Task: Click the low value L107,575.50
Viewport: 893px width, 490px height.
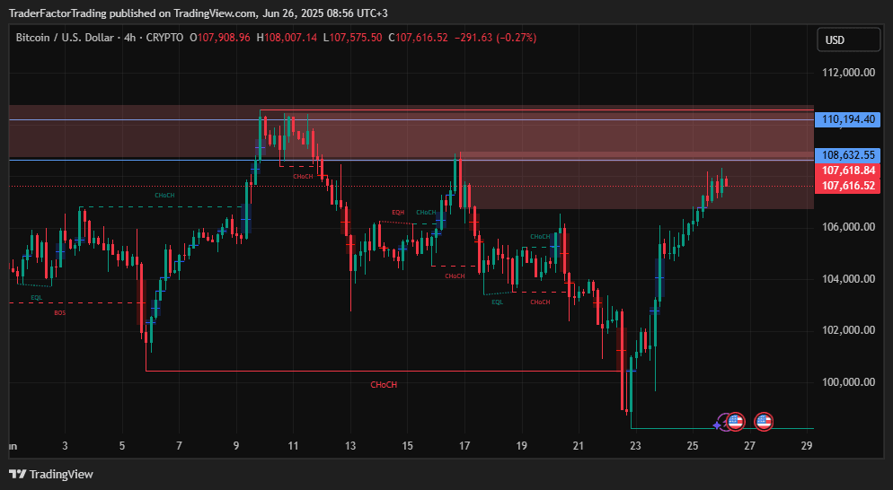Action: (x=352, y=38)
